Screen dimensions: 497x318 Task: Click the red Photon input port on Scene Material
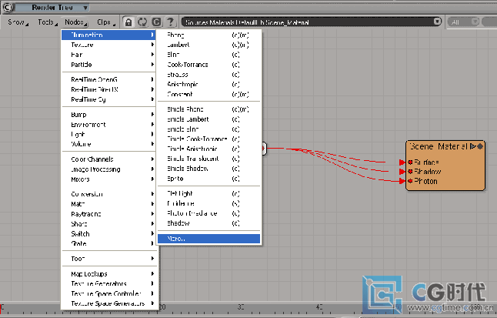tap(410, 181)
